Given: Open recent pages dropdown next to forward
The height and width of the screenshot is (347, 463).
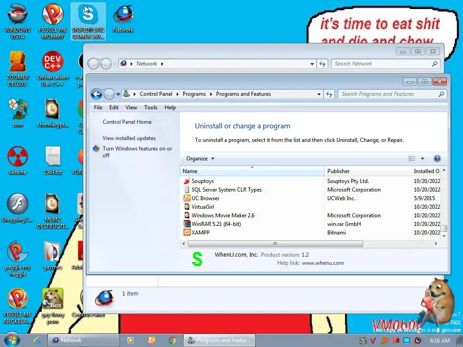Looking at the screenshot, I should click(118, 94).
